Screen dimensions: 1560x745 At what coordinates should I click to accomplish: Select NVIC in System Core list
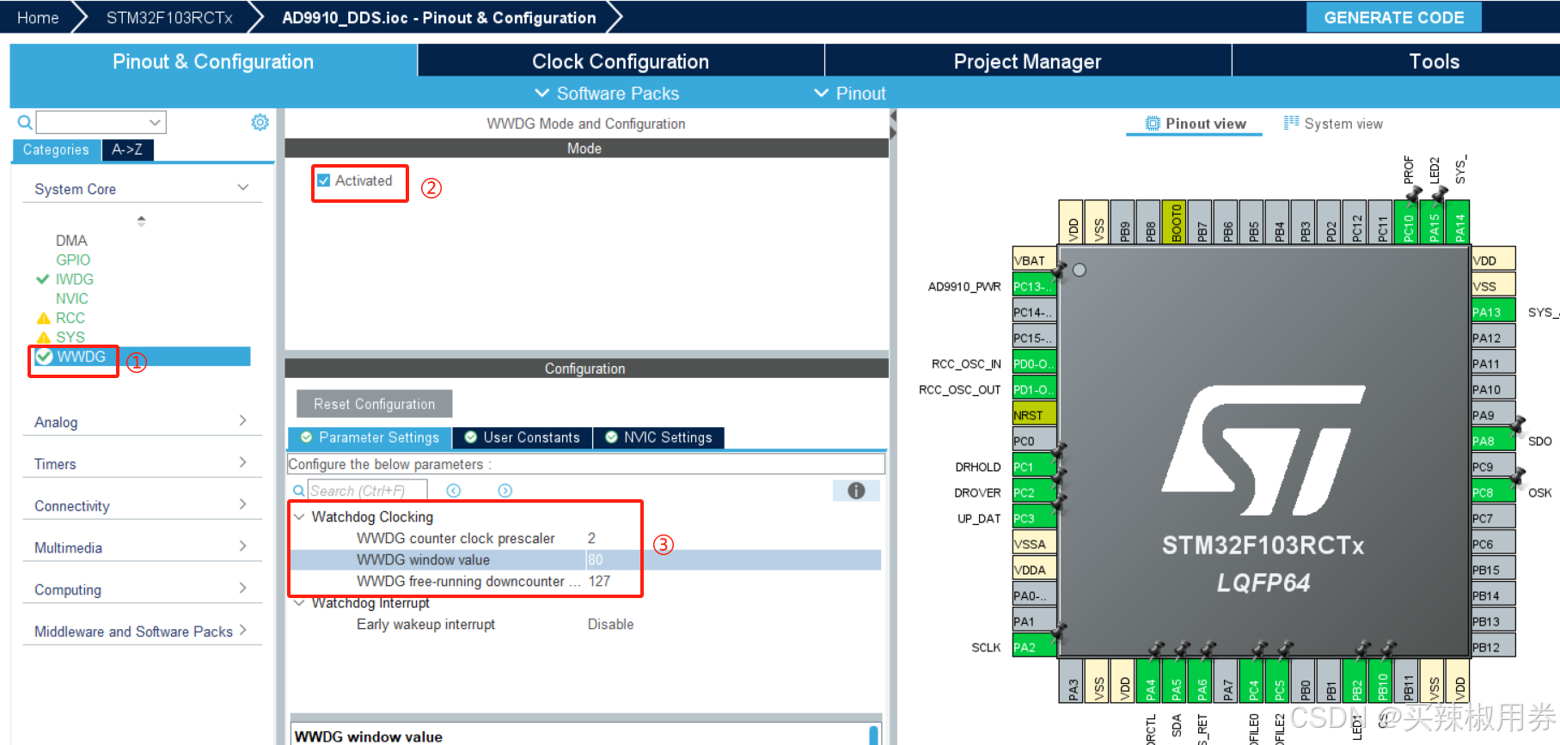click(72, 299)
